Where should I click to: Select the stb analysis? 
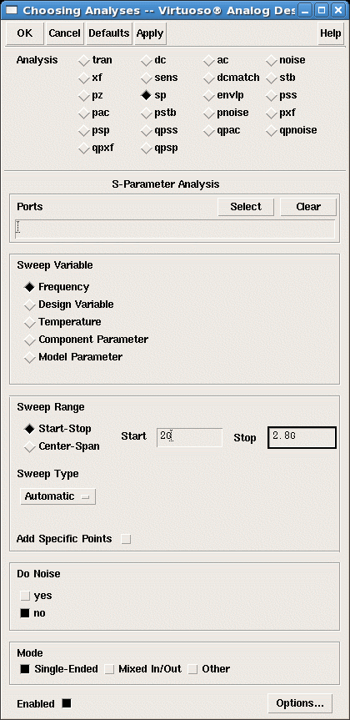pos(271,78)
